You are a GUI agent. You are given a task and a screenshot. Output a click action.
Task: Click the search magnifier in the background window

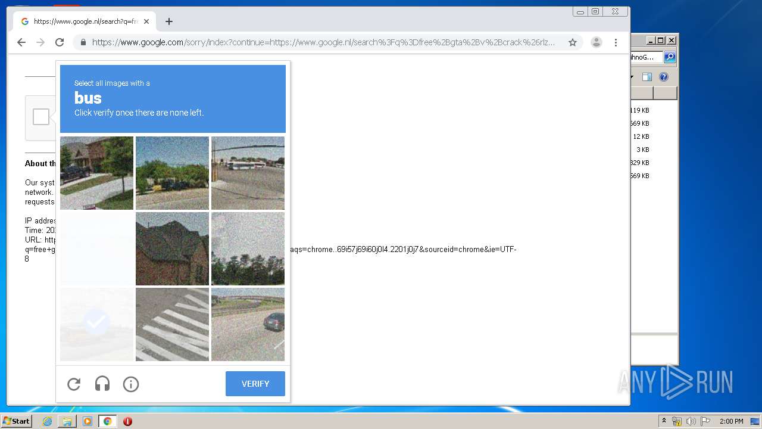670,57
